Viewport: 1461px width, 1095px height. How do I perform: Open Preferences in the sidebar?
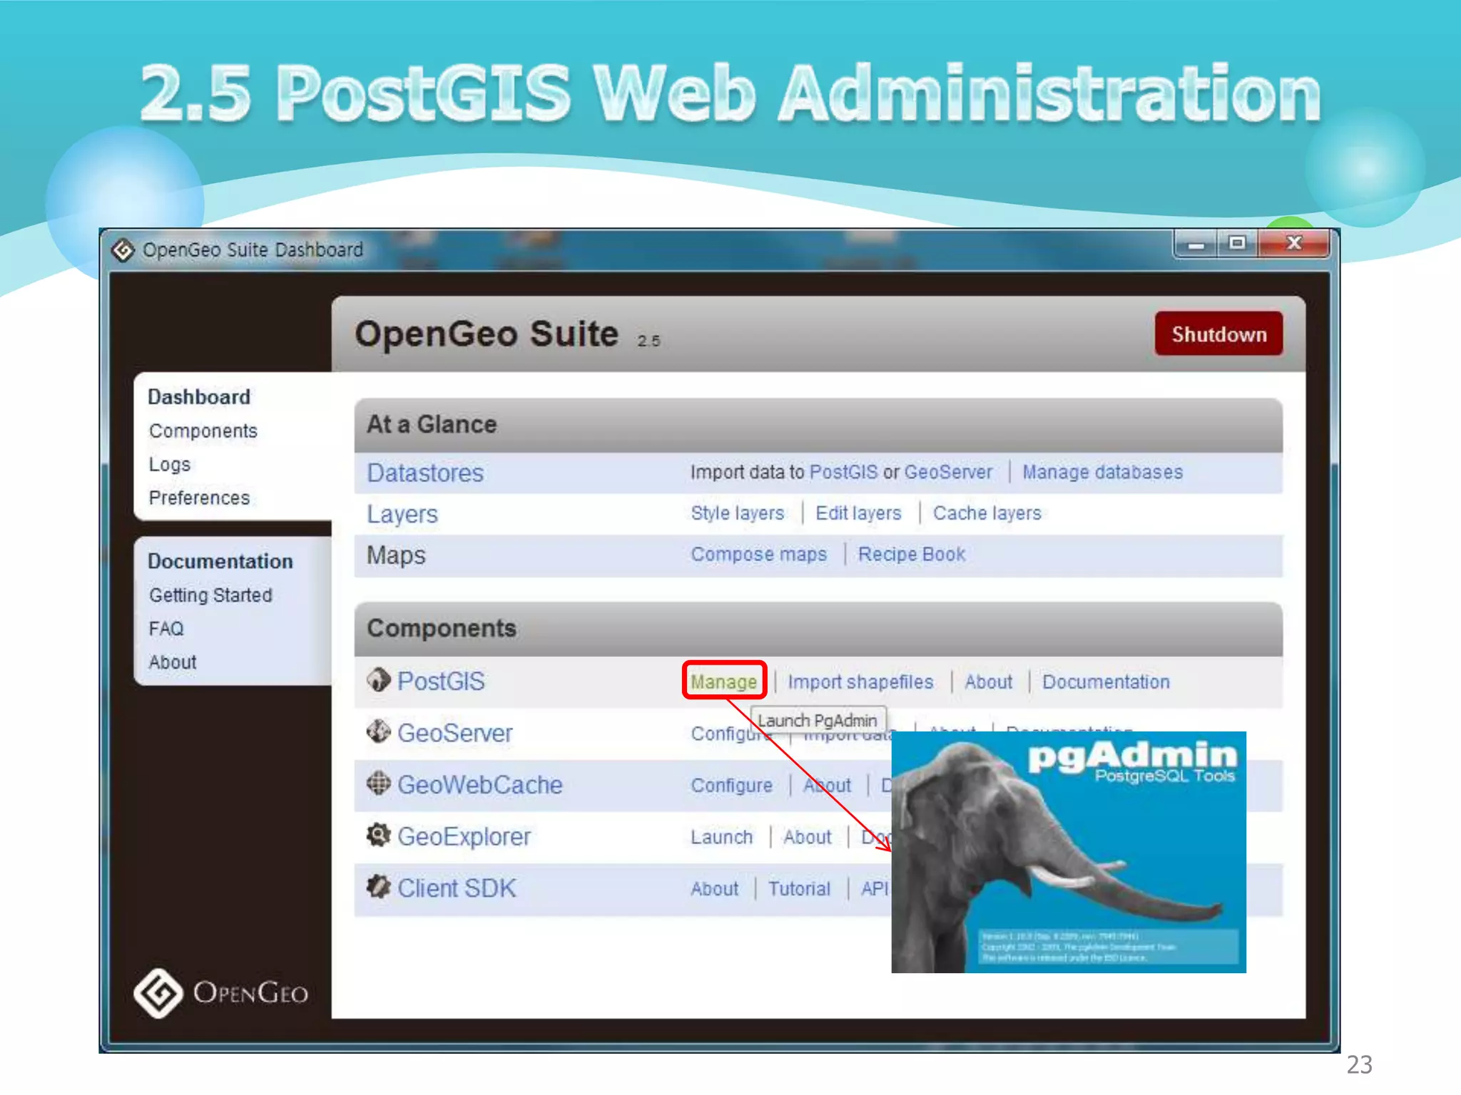click(200, 498)
